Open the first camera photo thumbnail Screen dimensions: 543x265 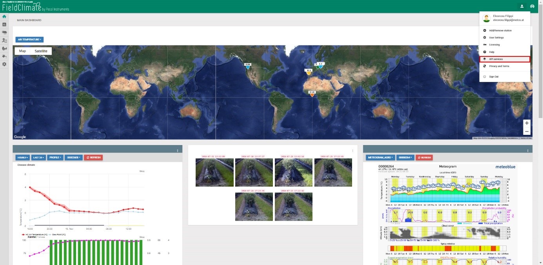[x=214, y=172]
